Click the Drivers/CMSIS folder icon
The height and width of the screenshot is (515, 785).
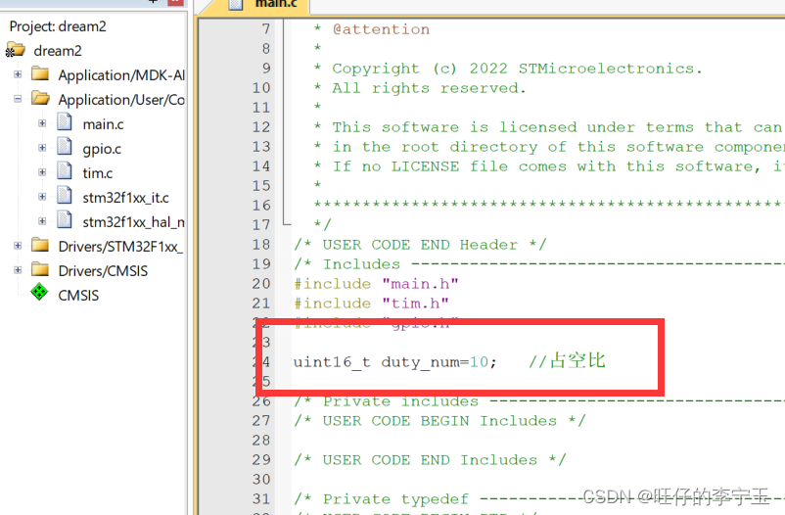click(x=40, y=269)
